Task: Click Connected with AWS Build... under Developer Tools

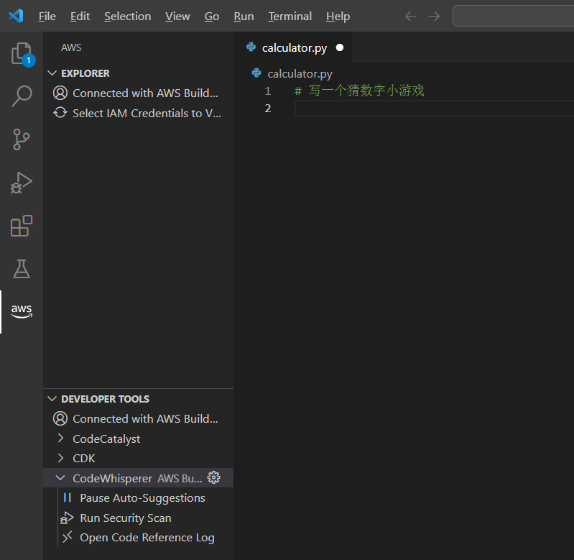Action: tap(145, 418)
